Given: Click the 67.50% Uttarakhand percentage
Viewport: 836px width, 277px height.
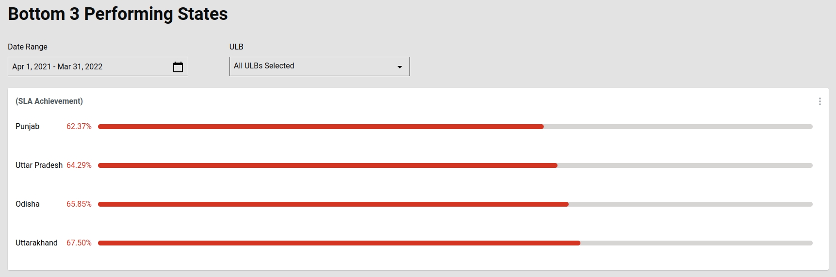Looking at the screenshot, I should 79,243.
